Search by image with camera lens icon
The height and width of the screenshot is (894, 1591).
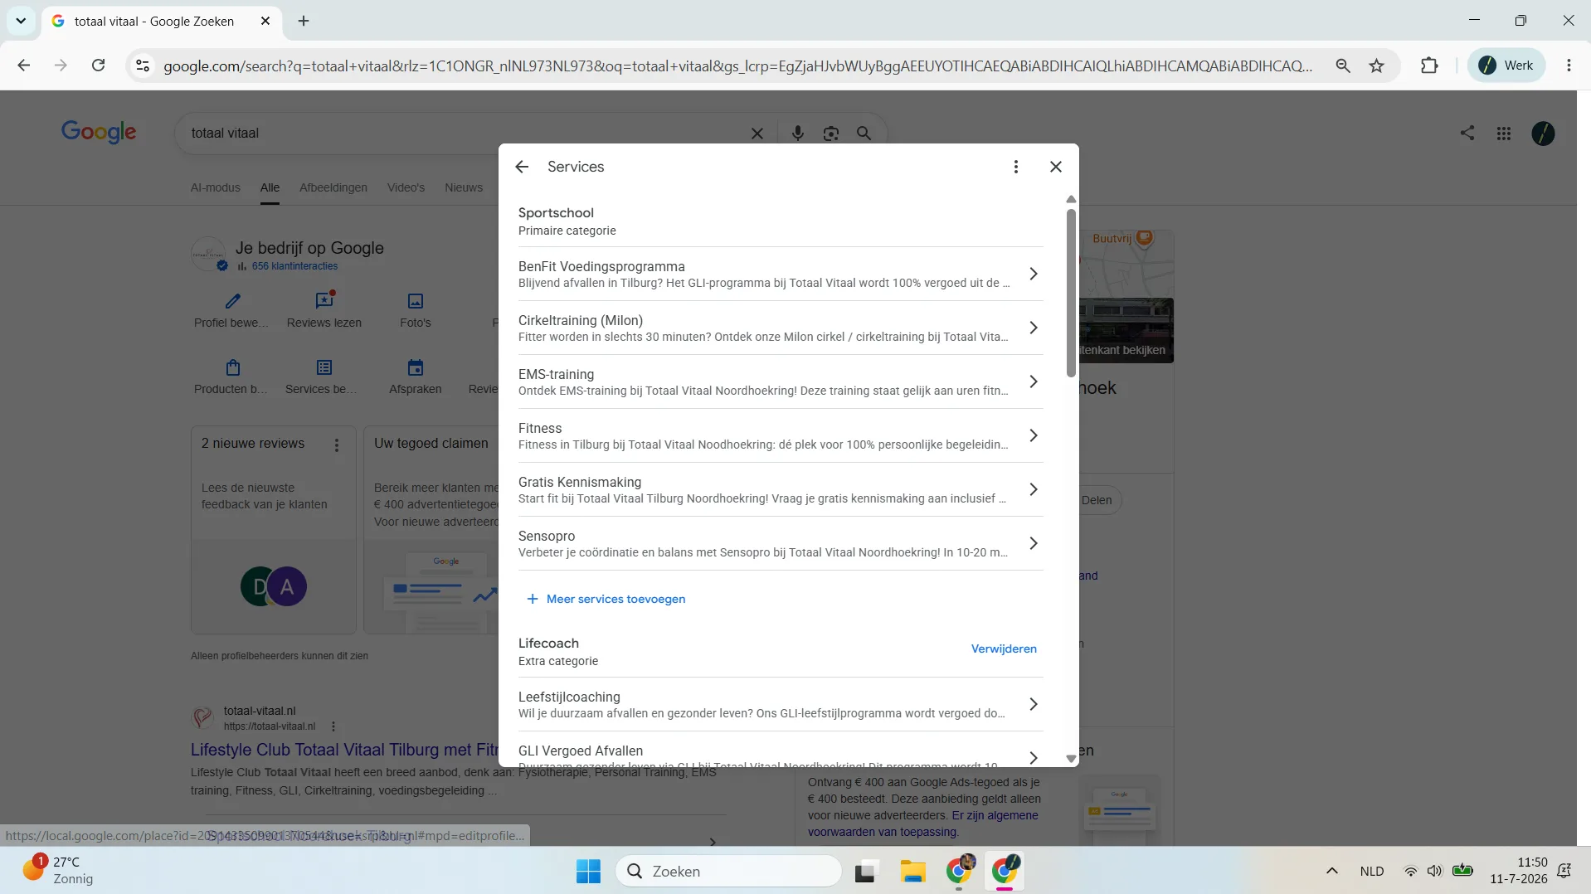[x=830, y=134]
